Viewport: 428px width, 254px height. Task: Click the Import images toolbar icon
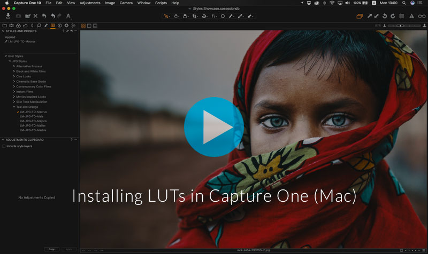[x=8, y=16]
